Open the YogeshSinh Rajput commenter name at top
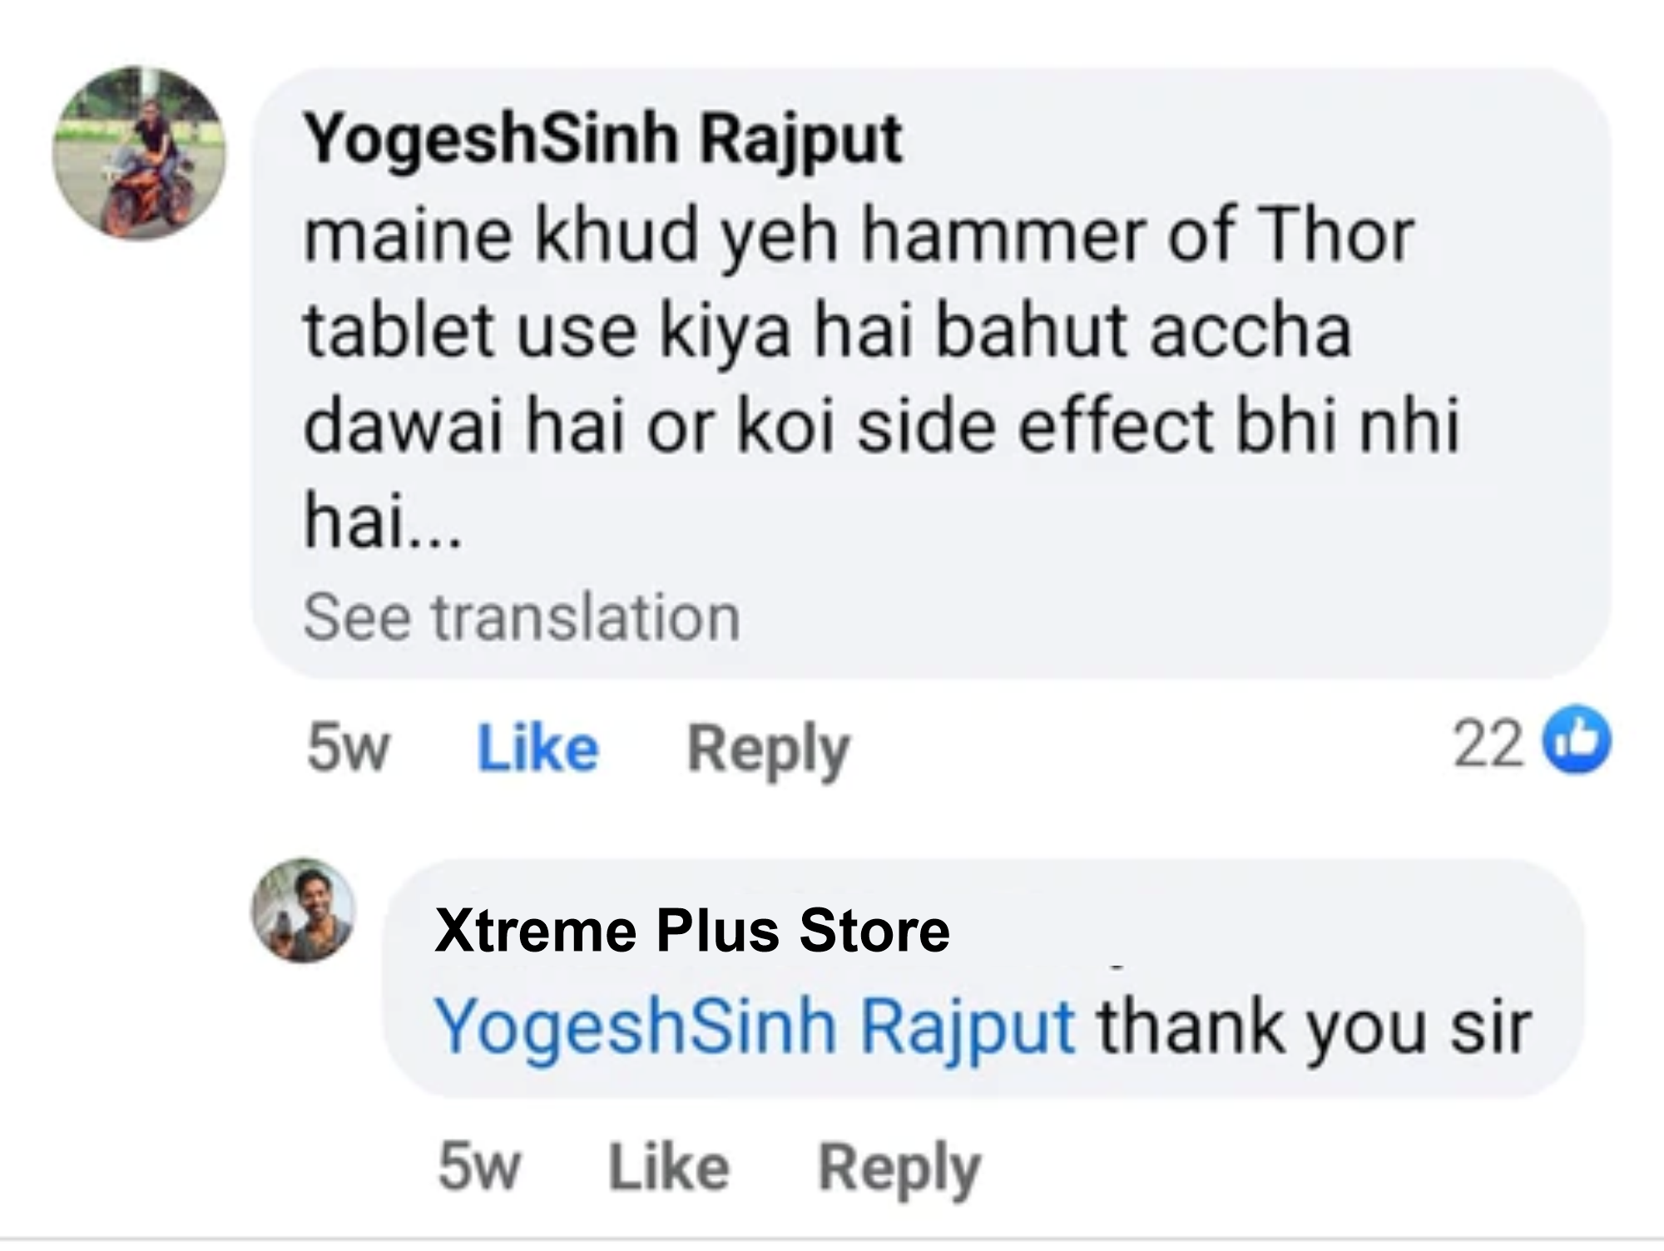Image resolution: width=1664 pixels, height=1251 pixels. pos(602,141)
